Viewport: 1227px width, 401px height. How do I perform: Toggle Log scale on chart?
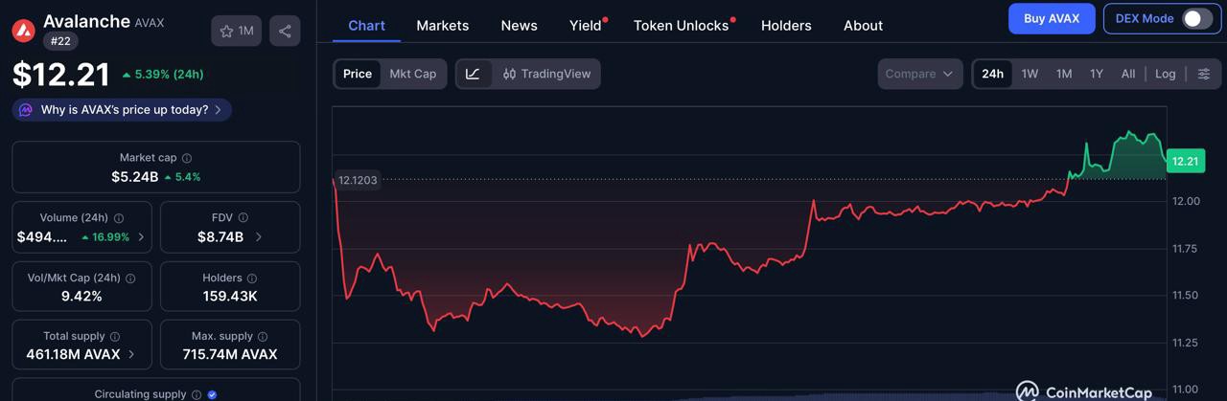1165,74
